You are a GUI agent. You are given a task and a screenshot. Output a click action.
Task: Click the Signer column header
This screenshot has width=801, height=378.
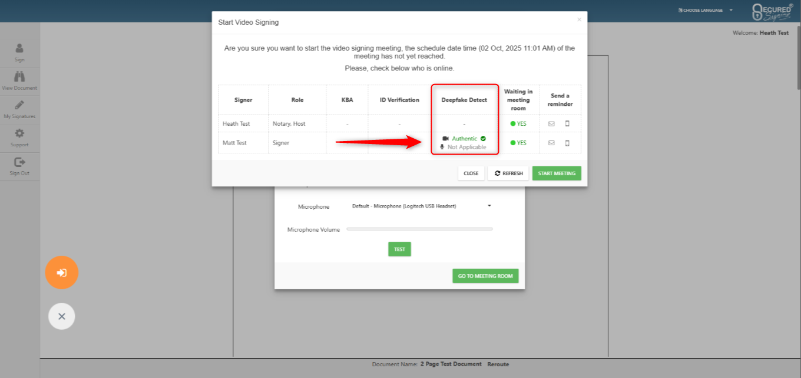coord(243,100)
